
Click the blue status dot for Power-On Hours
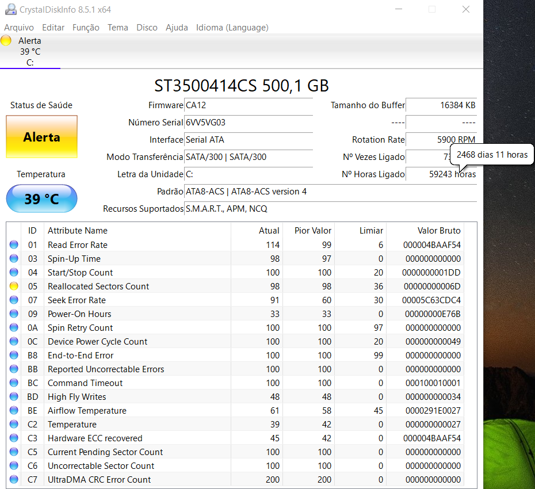coord(14,314)
